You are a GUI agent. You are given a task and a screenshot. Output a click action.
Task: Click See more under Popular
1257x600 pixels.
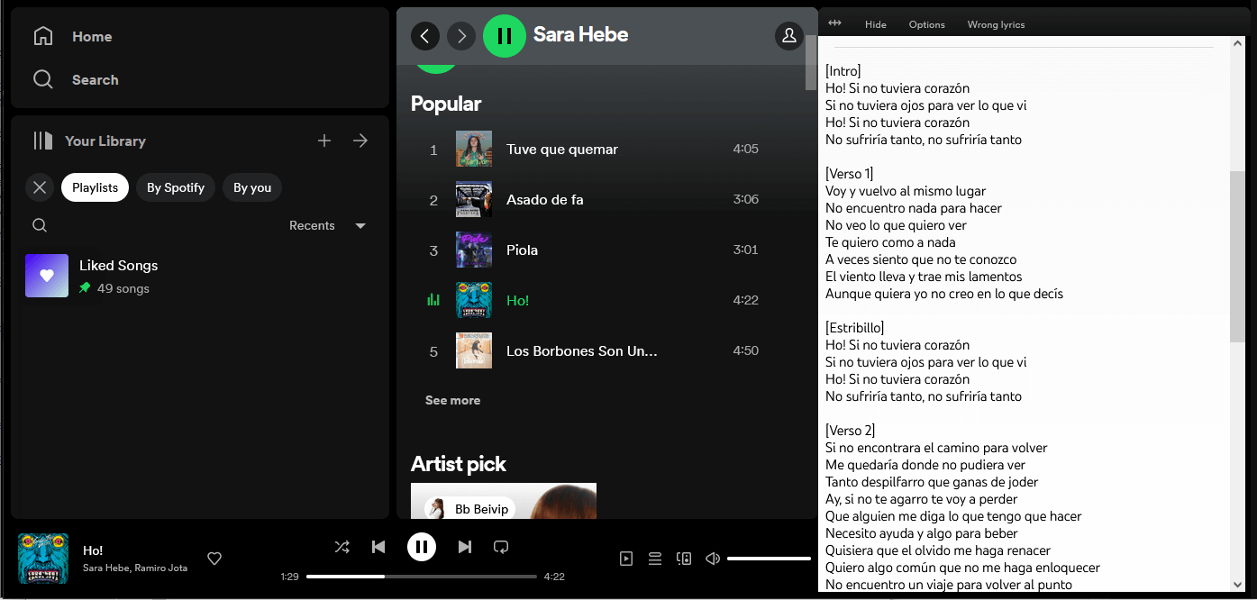(452, 400)
